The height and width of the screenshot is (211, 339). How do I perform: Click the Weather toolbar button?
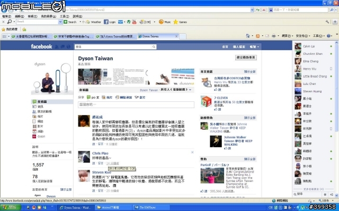pos(93,22)
